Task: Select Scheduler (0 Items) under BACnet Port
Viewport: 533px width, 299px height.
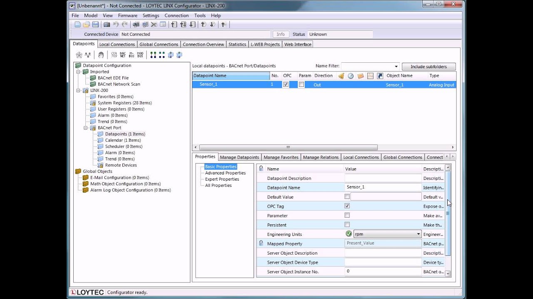Action: [124, 146]
